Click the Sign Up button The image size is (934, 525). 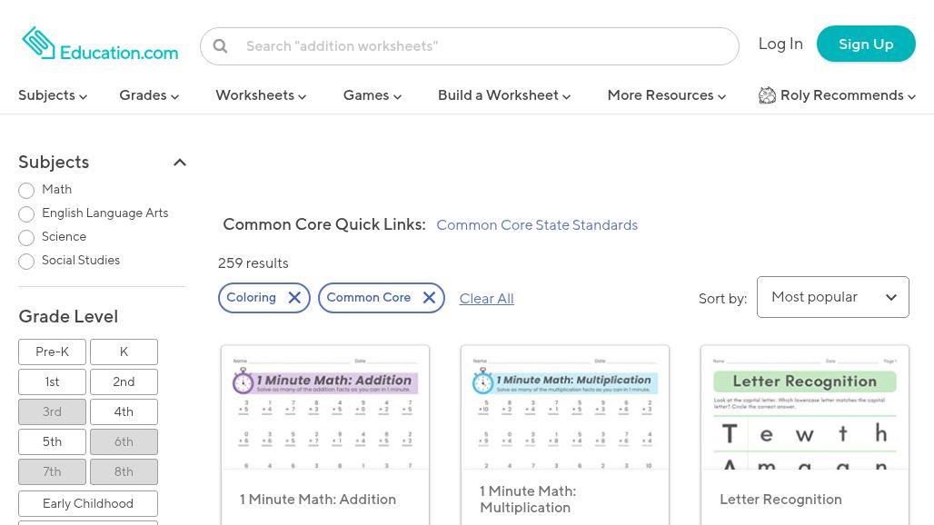pos(865,44)
